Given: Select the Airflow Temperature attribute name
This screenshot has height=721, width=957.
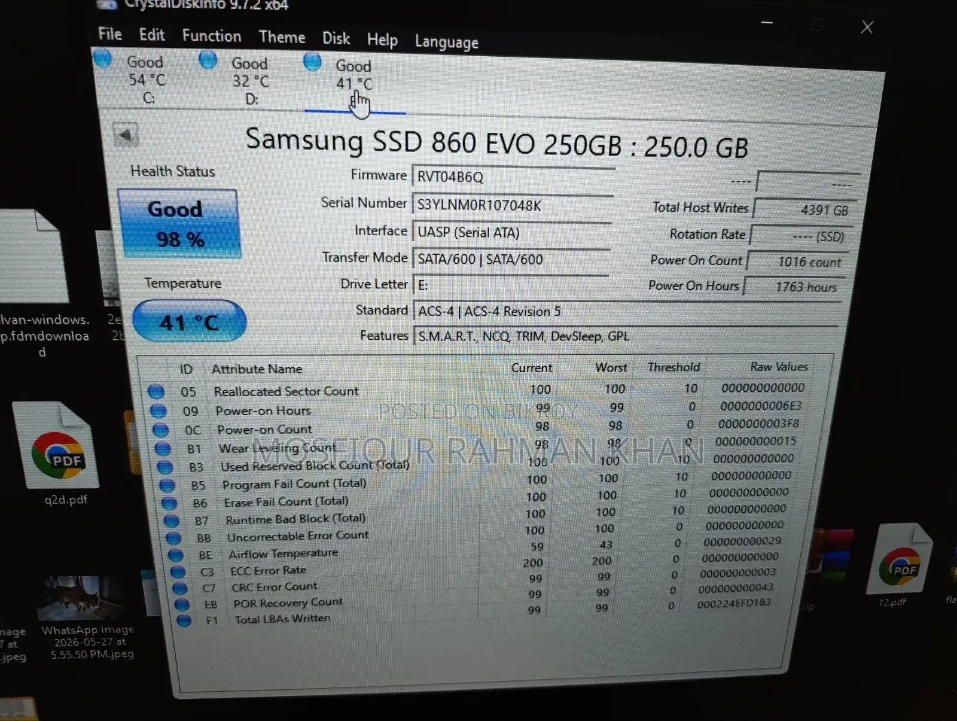Looking at the screenshot, I should 284,553.
